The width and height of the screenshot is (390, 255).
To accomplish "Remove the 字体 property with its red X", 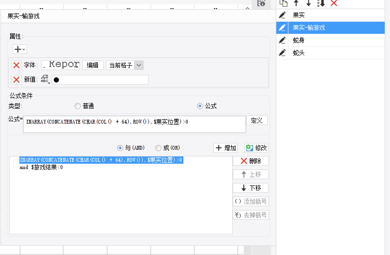I will tap(16, 65).
